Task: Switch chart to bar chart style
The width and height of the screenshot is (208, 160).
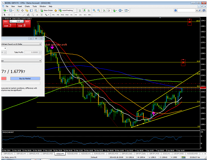Action: click(x=80, y=10)
